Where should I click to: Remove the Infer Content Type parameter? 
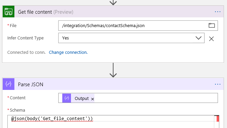click(211, 38)
